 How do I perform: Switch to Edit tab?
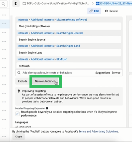[94, 11]
